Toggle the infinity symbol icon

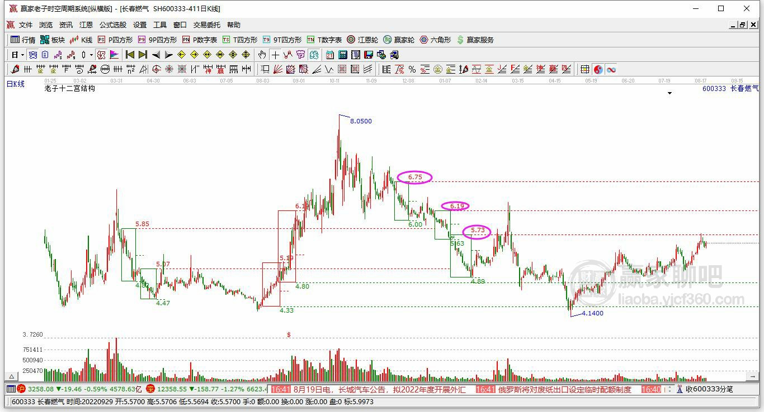click(611, 69)
